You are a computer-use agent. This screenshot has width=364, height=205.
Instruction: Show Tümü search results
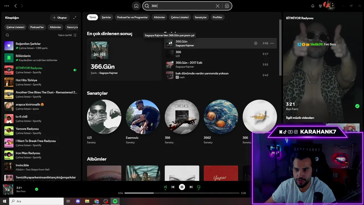point(93,17)
